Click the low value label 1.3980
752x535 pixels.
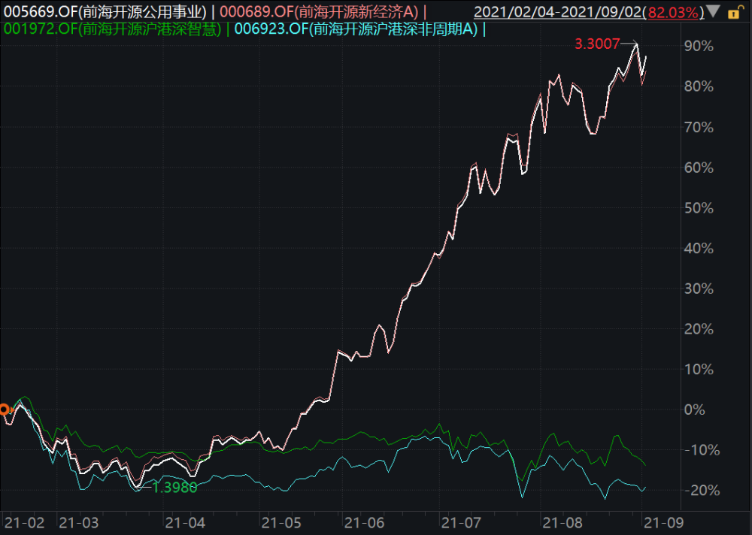click(174, 488)
